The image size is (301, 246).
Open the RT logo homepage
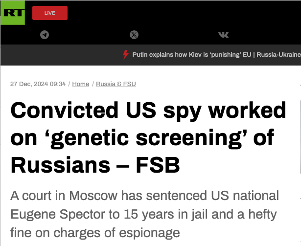(x=13, y=13)
